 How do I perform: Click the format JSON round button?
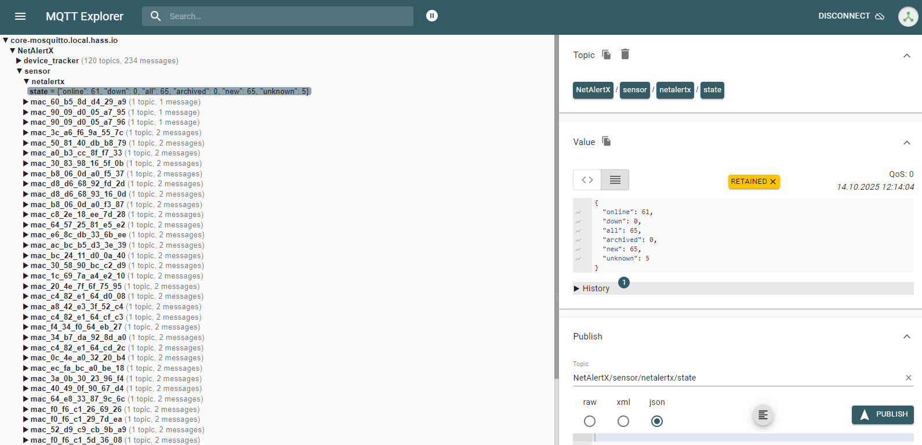click(x=763, y=415)
